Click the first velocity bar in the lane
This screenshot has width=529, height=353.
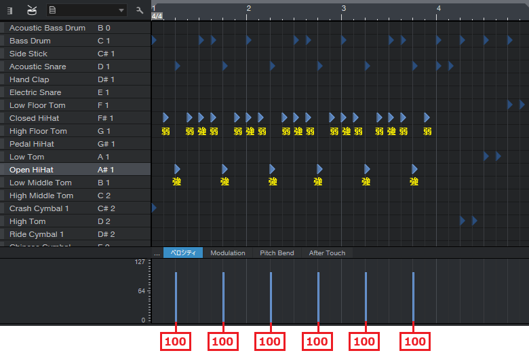(x=176, y=296)
